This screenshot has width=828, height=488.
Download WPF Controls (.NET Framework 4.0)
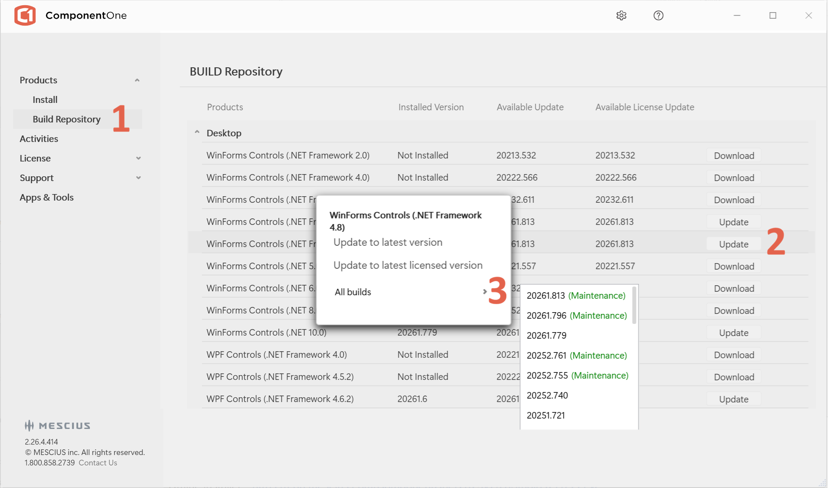[734, 355]
